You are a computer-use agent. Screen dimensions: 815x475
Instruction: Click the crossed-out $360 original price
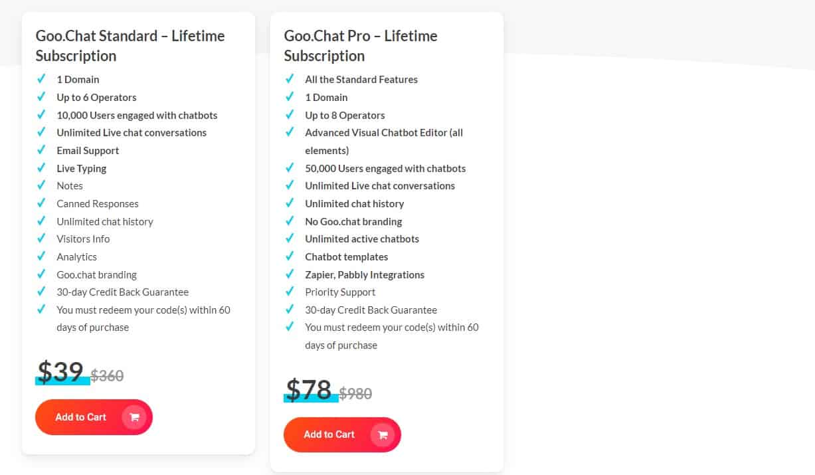(x=107, y=375)
